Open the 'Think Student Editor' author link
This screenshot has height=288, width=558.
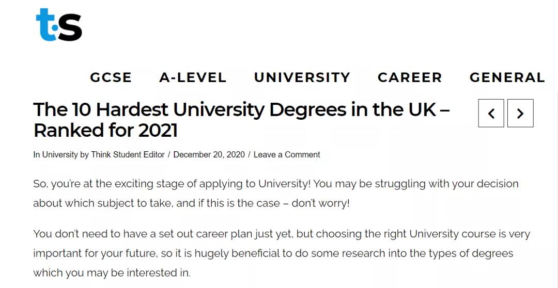128,155
